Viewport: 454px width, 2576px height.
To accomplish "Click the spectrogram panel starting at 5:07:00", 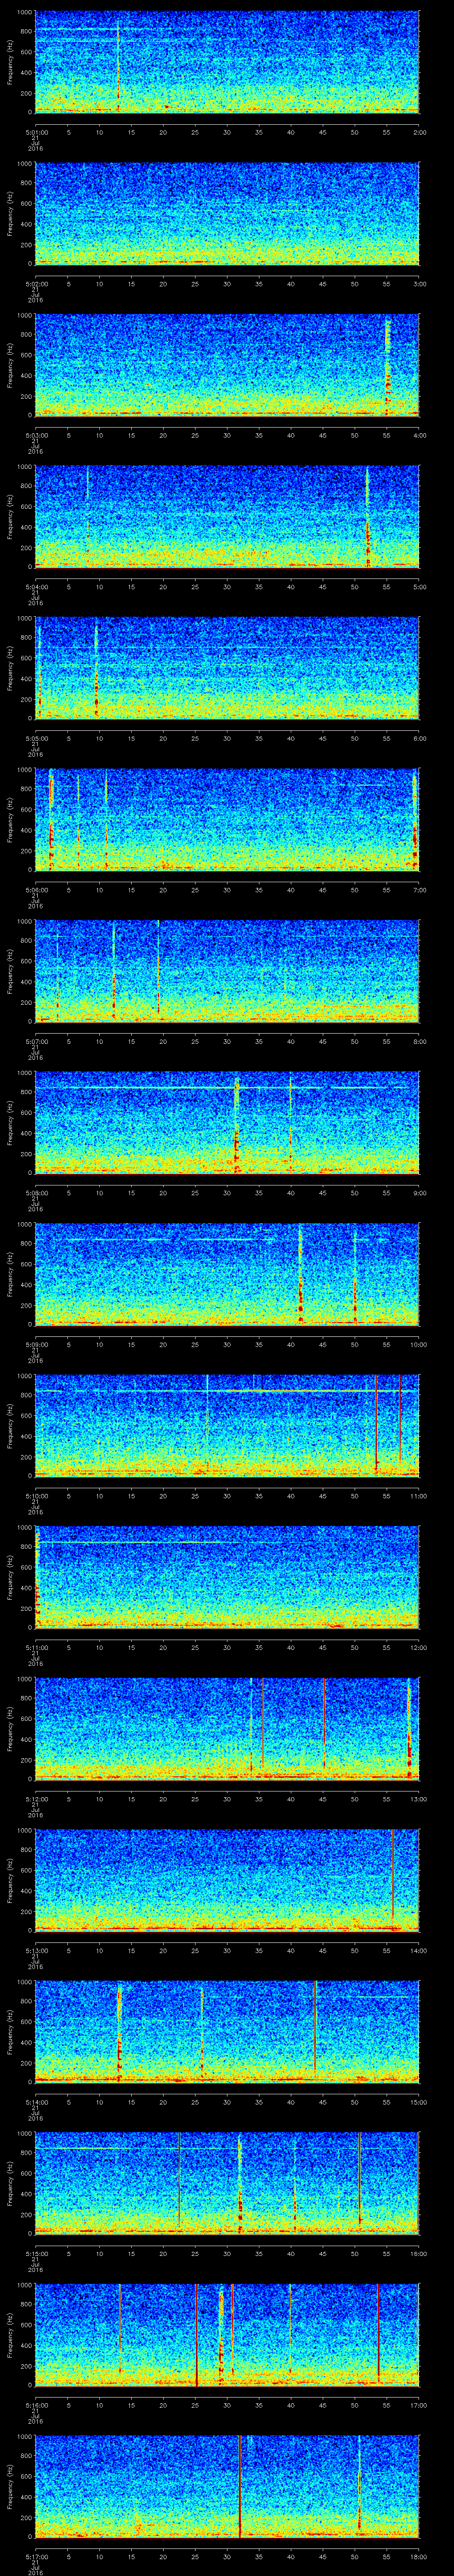I will pos(227,970).
